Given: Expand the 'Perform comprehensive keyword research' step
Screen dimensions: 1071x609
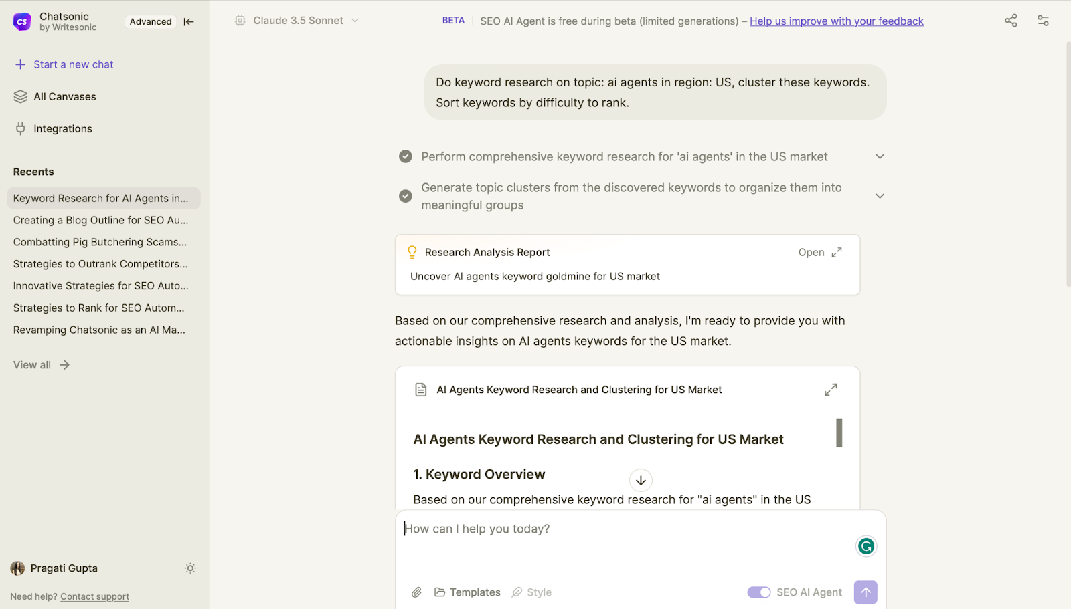Looking at the screenshot, I should 880,156.
